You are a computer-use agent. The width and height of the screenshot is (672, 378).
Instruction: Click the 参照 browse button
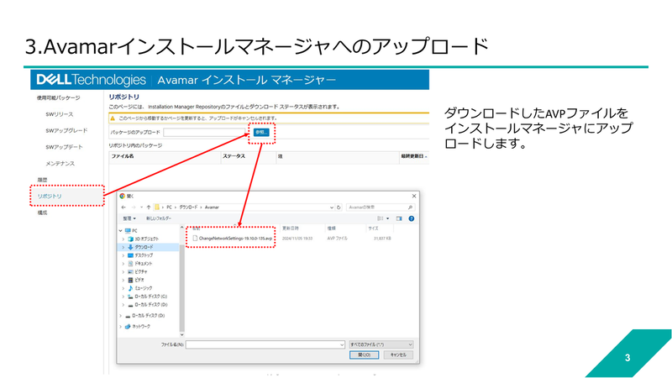coord(261,133)
